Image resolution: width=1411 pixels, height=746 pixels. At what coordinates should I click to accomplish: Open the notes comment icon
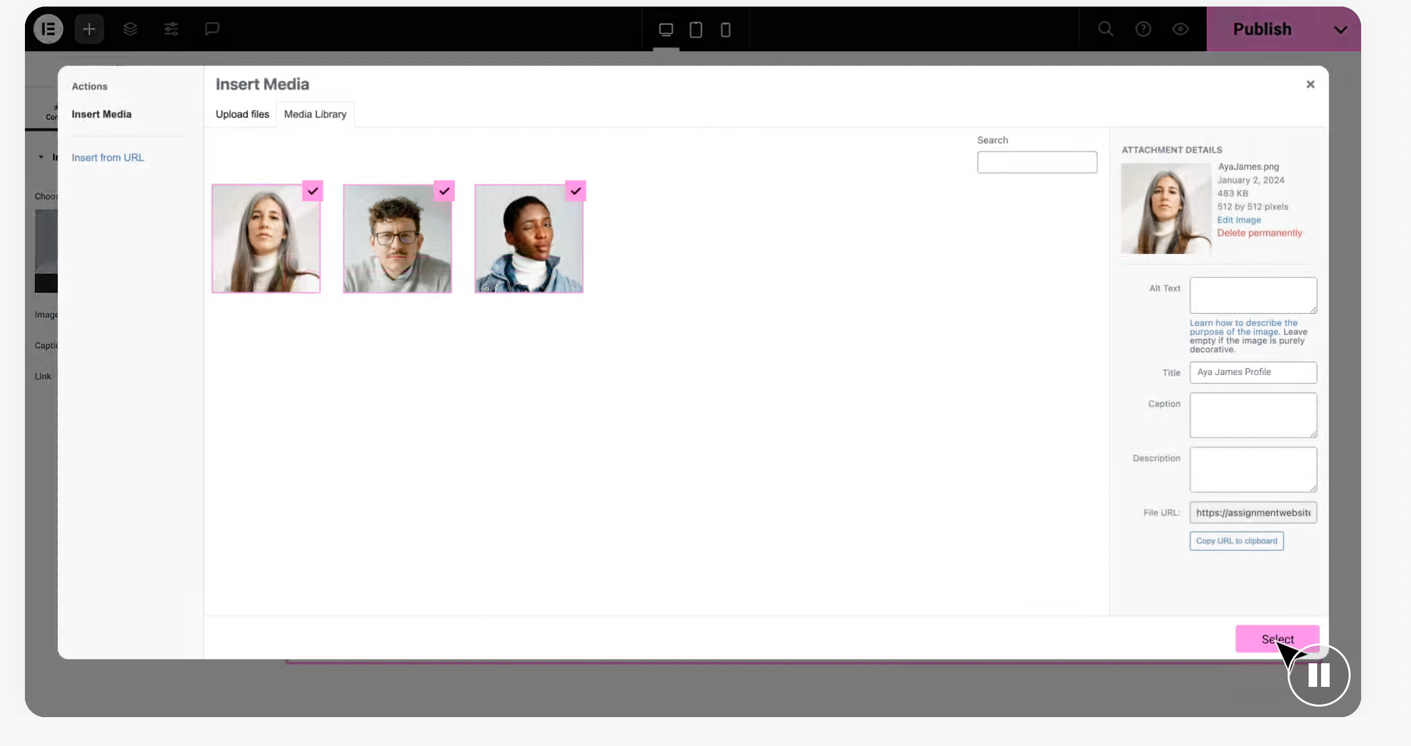click(x=211, y=29)
